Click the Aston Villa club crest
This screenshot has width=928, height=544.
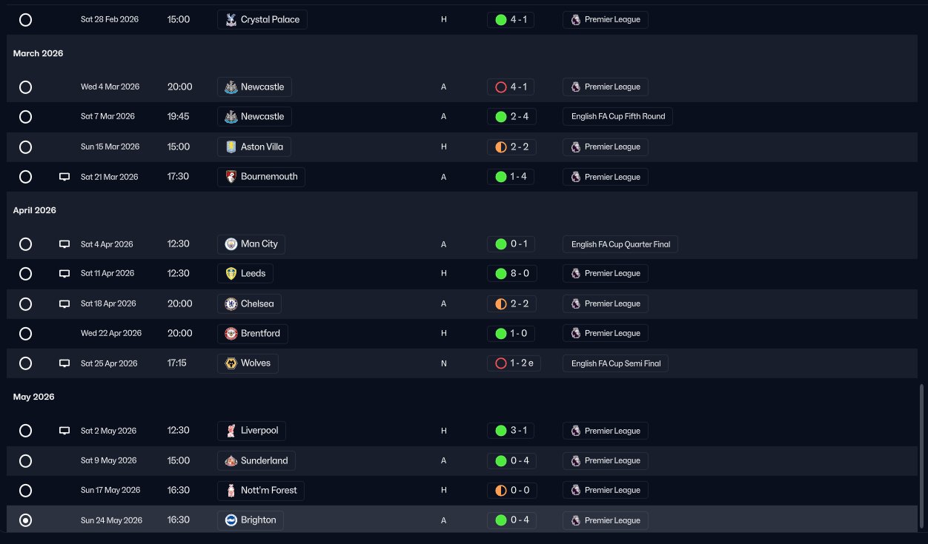tap(231, 147)
